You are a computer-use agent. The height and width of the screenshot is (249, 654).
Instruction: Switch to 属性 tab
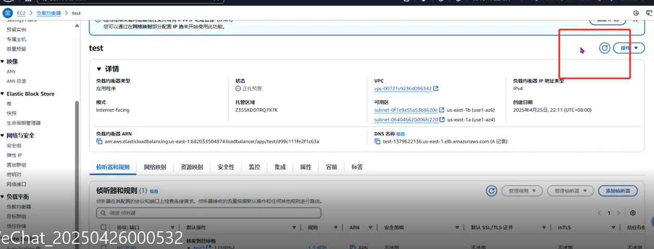306,167
